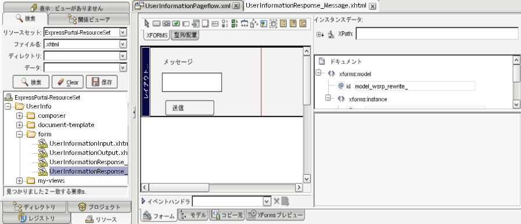Select UserInformationInput.xhtml in the tree
521x224 pixels.
(x=88, y=143)
